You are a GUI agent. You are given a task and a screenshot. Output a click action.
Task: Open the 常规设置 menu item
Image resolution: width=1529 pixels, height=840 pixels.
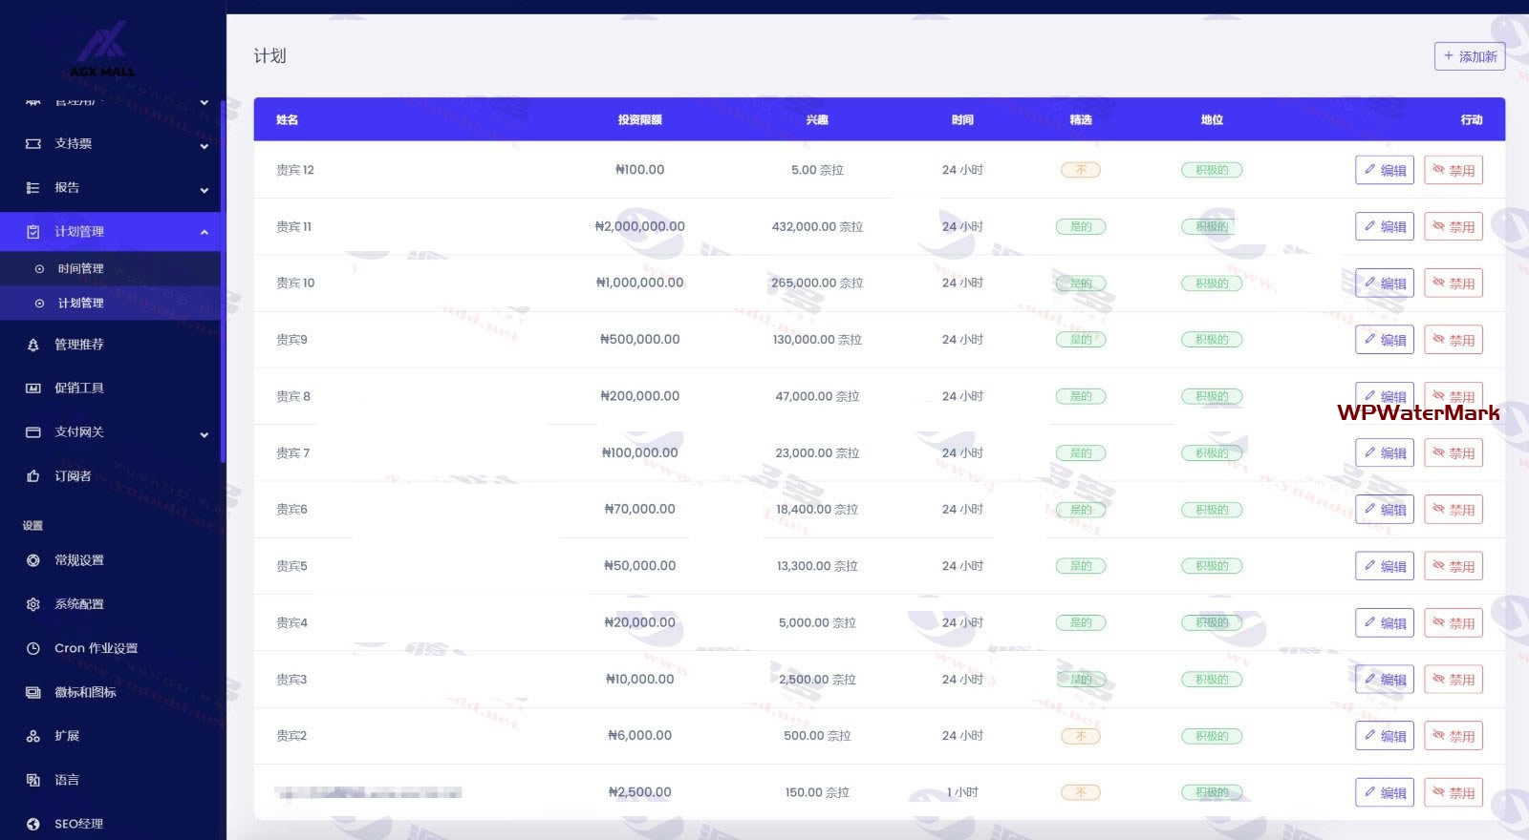point(78,560)
